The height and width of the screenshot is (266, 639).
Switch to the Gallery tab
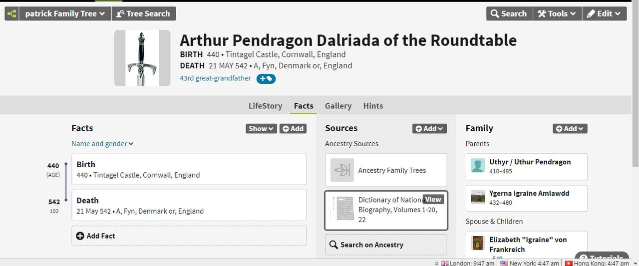pyautogui.click(x=338, y=106)
